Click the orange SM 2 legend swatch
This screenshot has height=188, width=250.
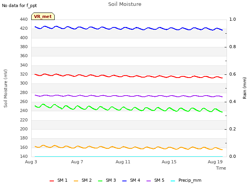pos(76,181)
